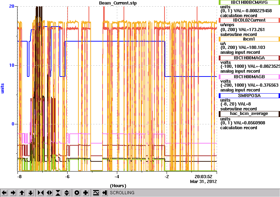Click the x-axis label -4

117,177
